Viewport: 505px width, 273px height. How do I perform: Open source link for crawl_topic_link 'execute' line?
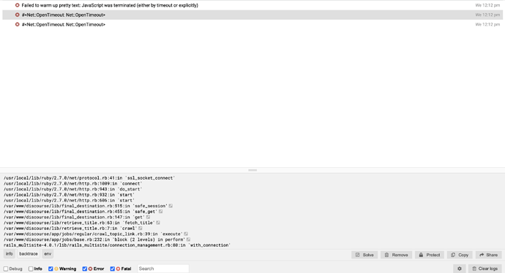click(186, 234)
